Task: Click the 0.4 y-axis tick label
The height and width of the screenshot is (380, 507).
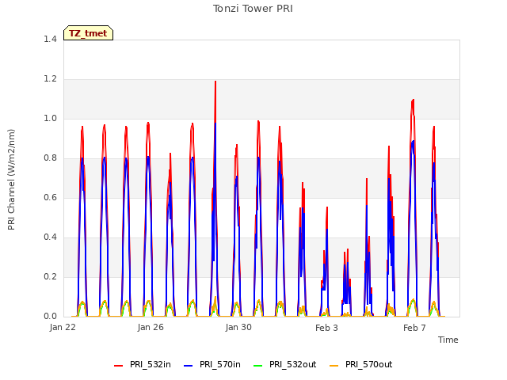Action: coord(50,237)
